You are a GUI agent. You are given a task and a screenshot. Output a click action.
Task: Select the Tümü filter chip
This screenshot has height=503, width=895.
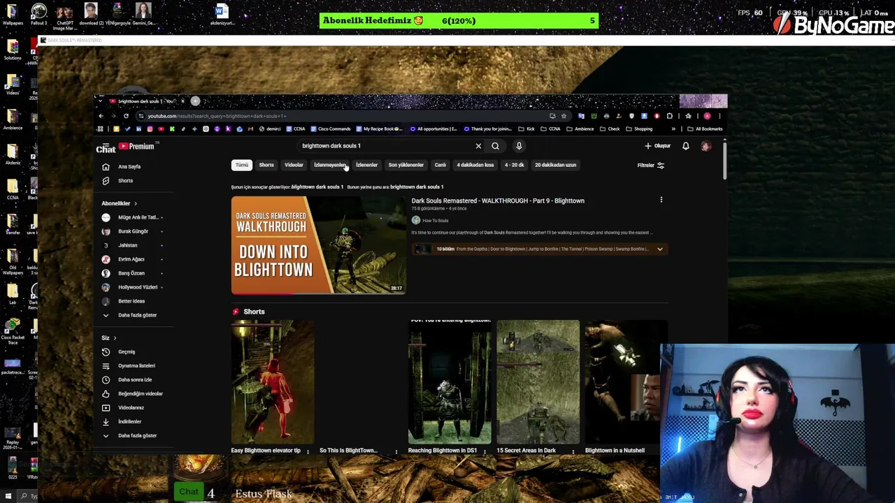click(242, 166)
